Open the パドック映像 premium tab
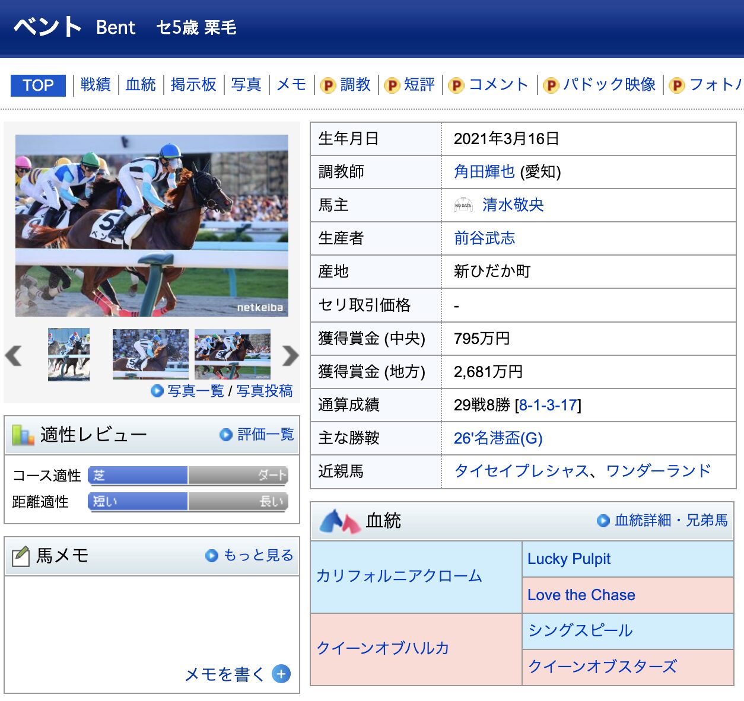 pos(609,85)
